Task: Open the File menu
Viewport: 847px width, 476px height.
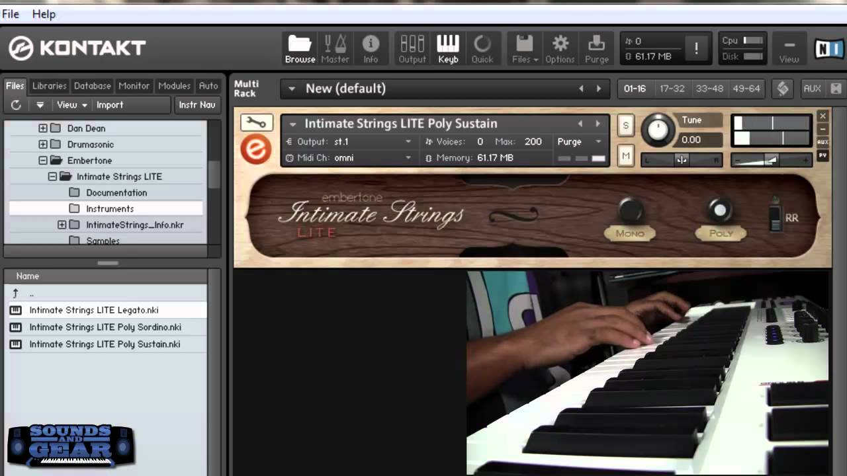Action: 11,14
